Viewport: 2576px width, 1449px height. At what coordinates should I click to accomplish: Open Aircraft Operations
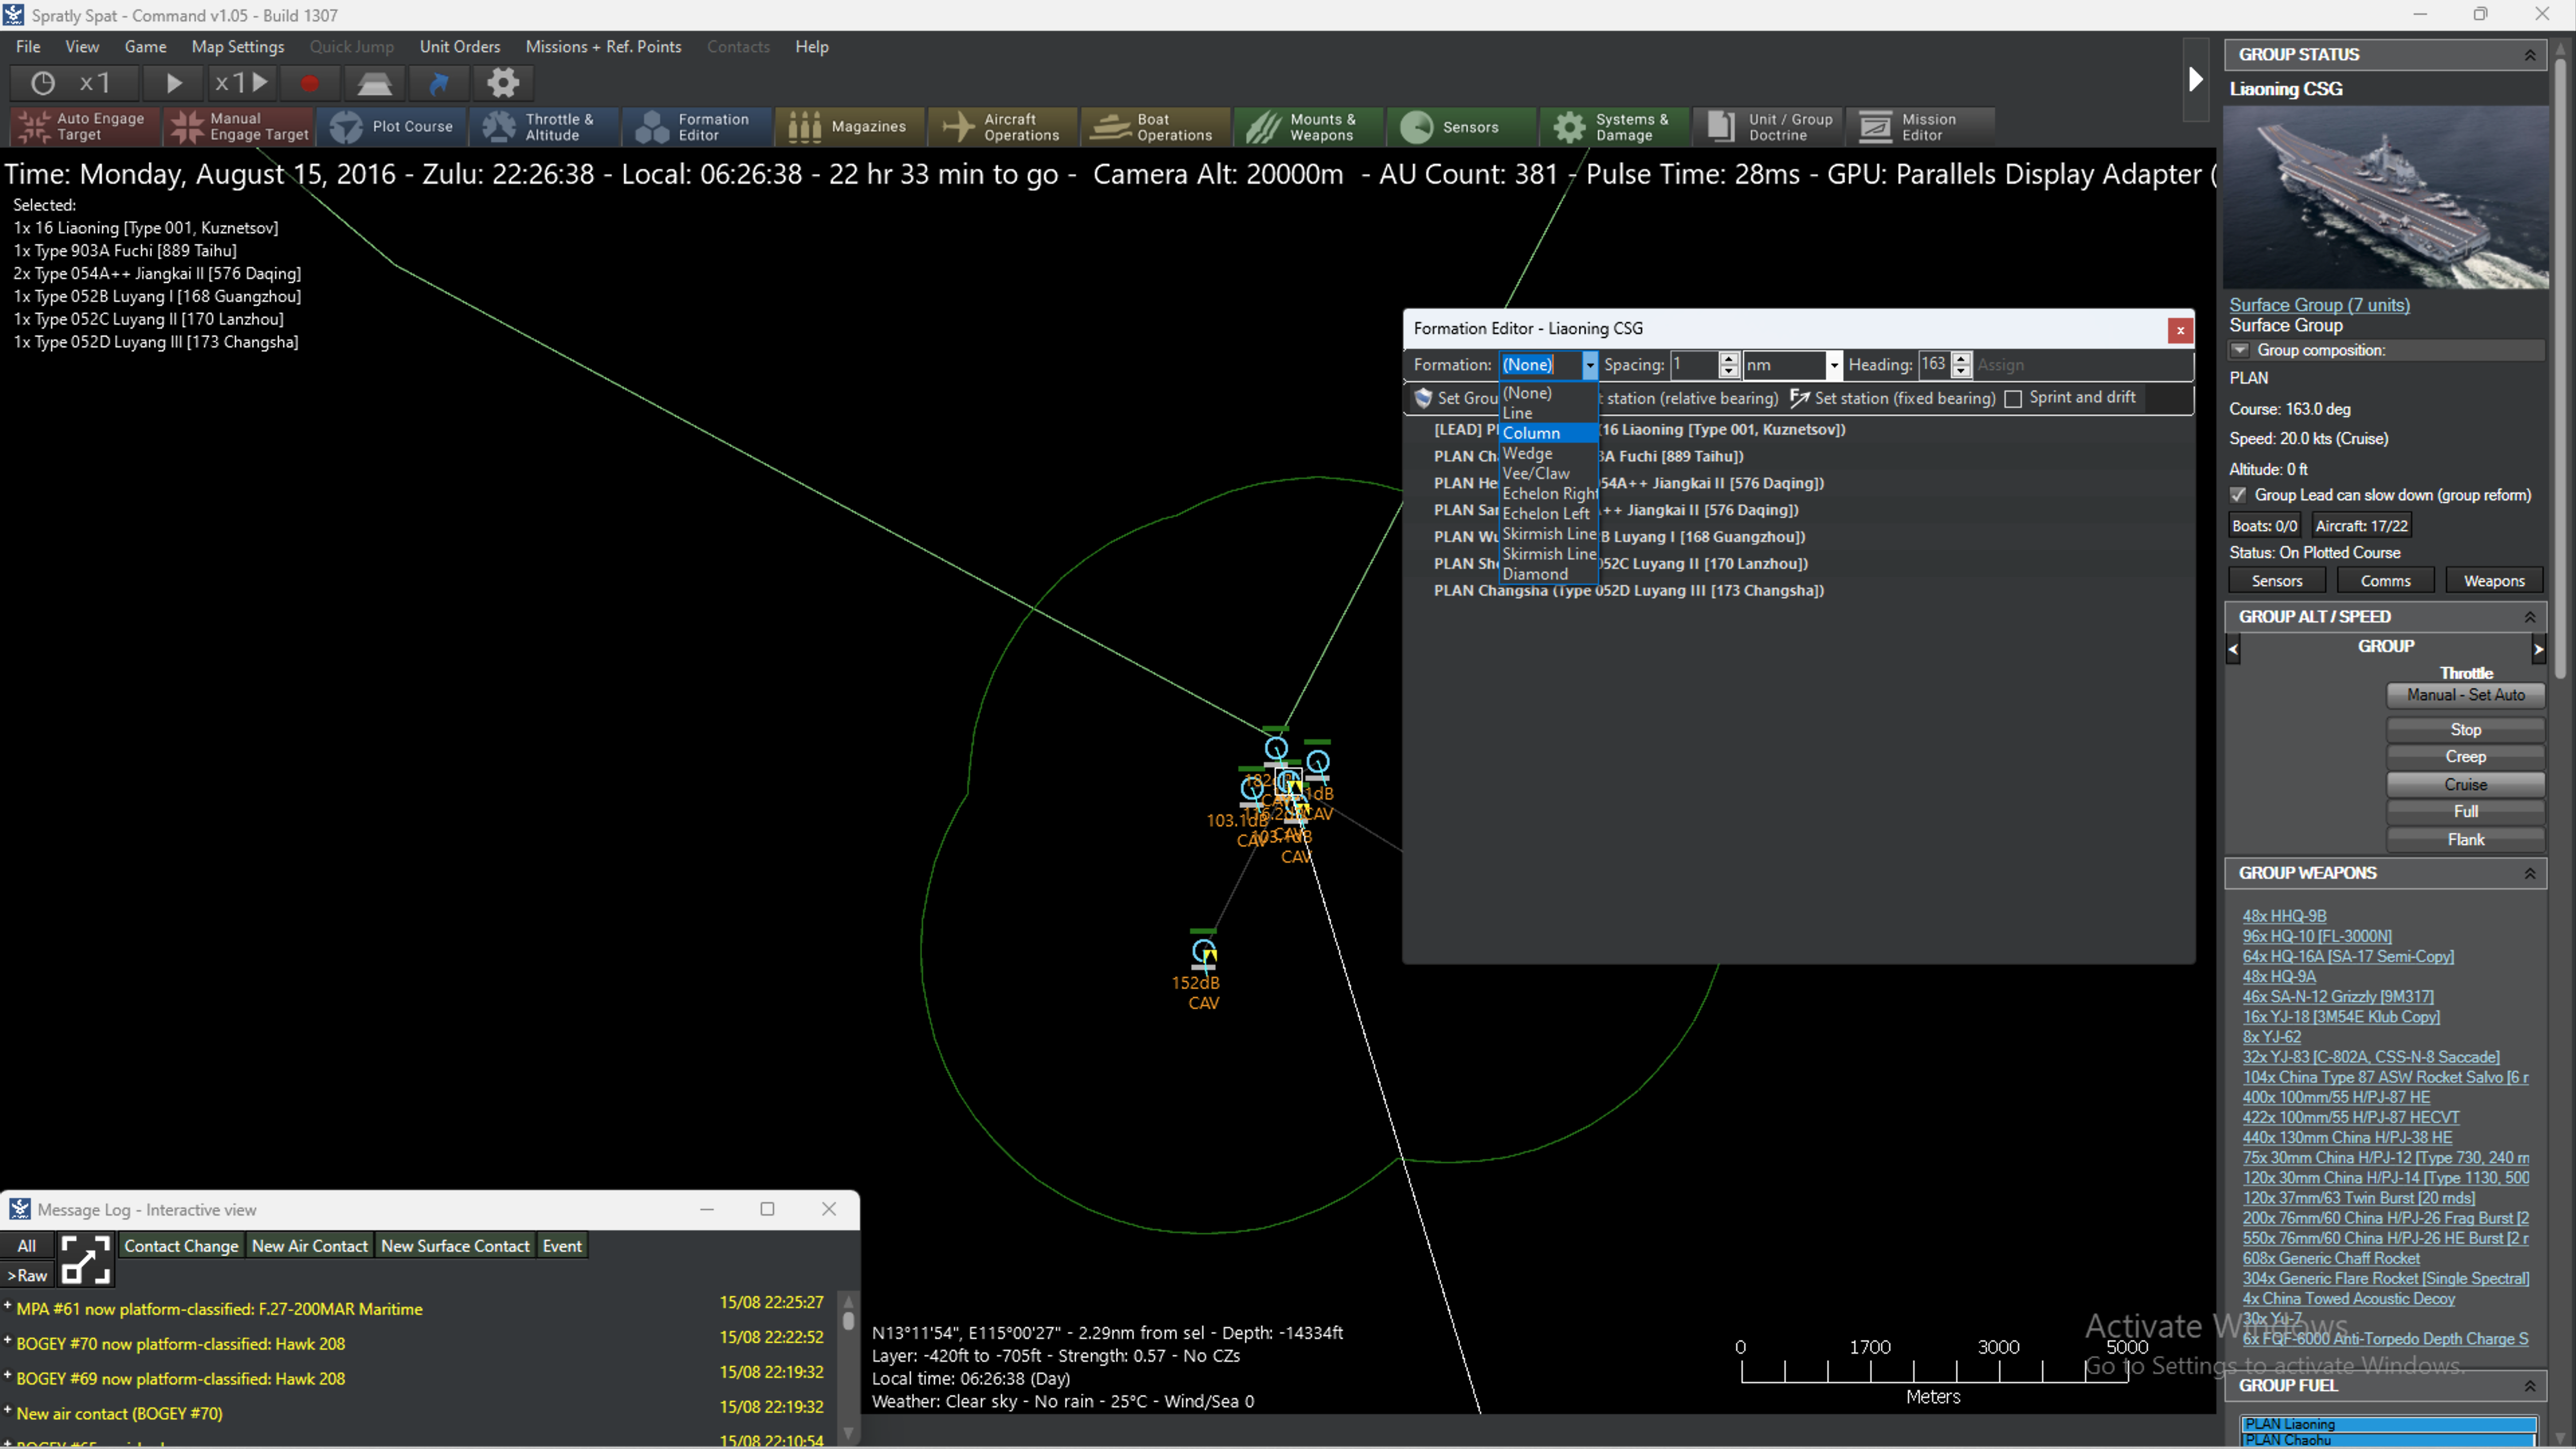coord(1003,127)
